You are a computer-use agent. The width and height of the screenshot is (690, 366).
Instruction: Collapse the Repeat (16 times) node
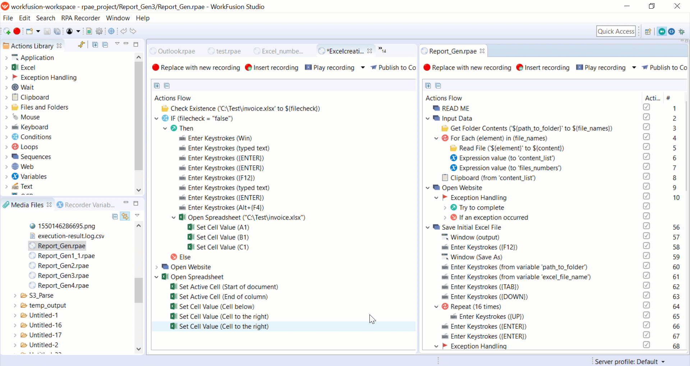[436, 307]
